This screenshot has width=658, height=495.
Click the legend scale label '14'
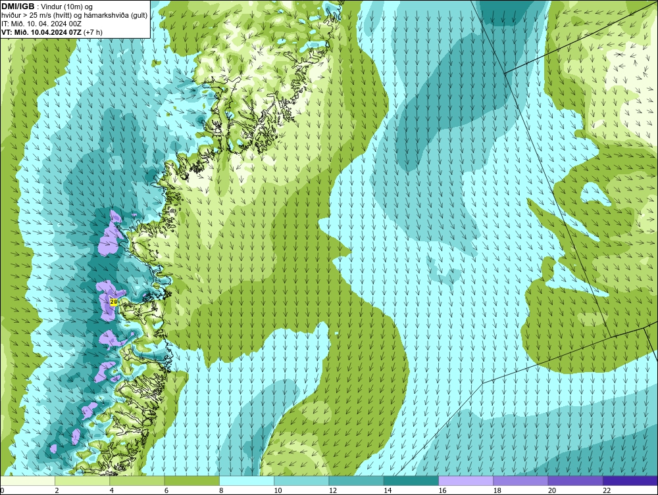tap(388, 491)
